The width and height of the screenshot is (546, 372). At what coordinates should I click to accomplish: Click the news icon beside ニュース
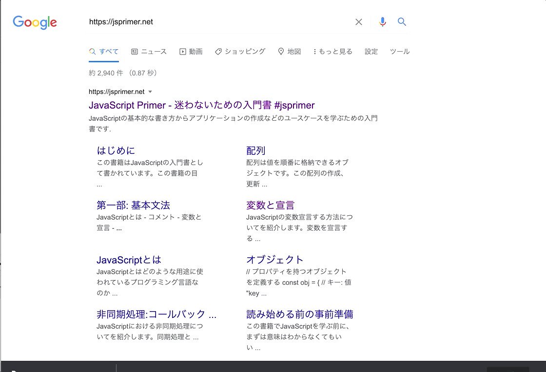tap(135, 52)
